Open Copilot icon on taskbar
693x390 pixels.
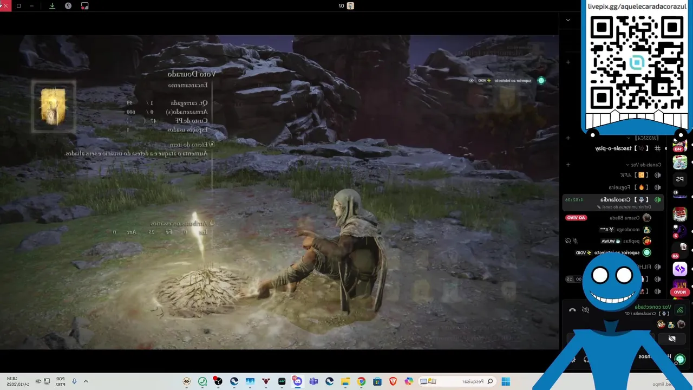point(408,381)
